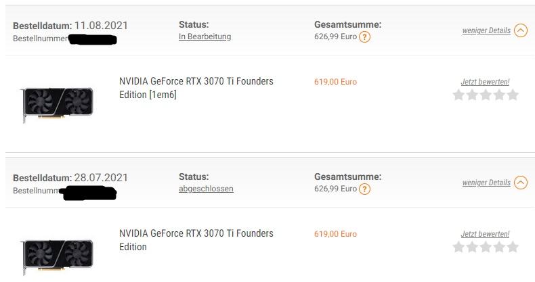
Task: Click 'Jetzt bewerten!' for the 28.07.2021 order
Action: tap(485, 234)
